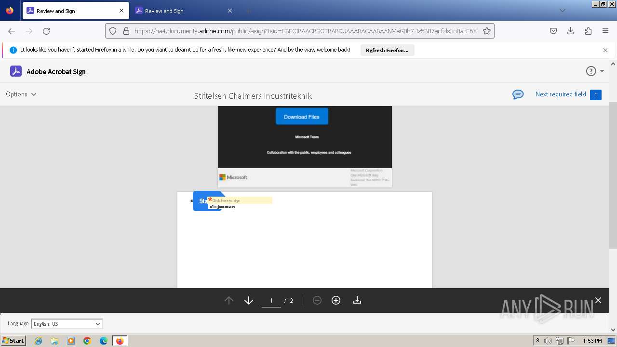The height and width of the screenshot is (347, 617).
Task: Go to previous page arrow
Action: (229, 300)
